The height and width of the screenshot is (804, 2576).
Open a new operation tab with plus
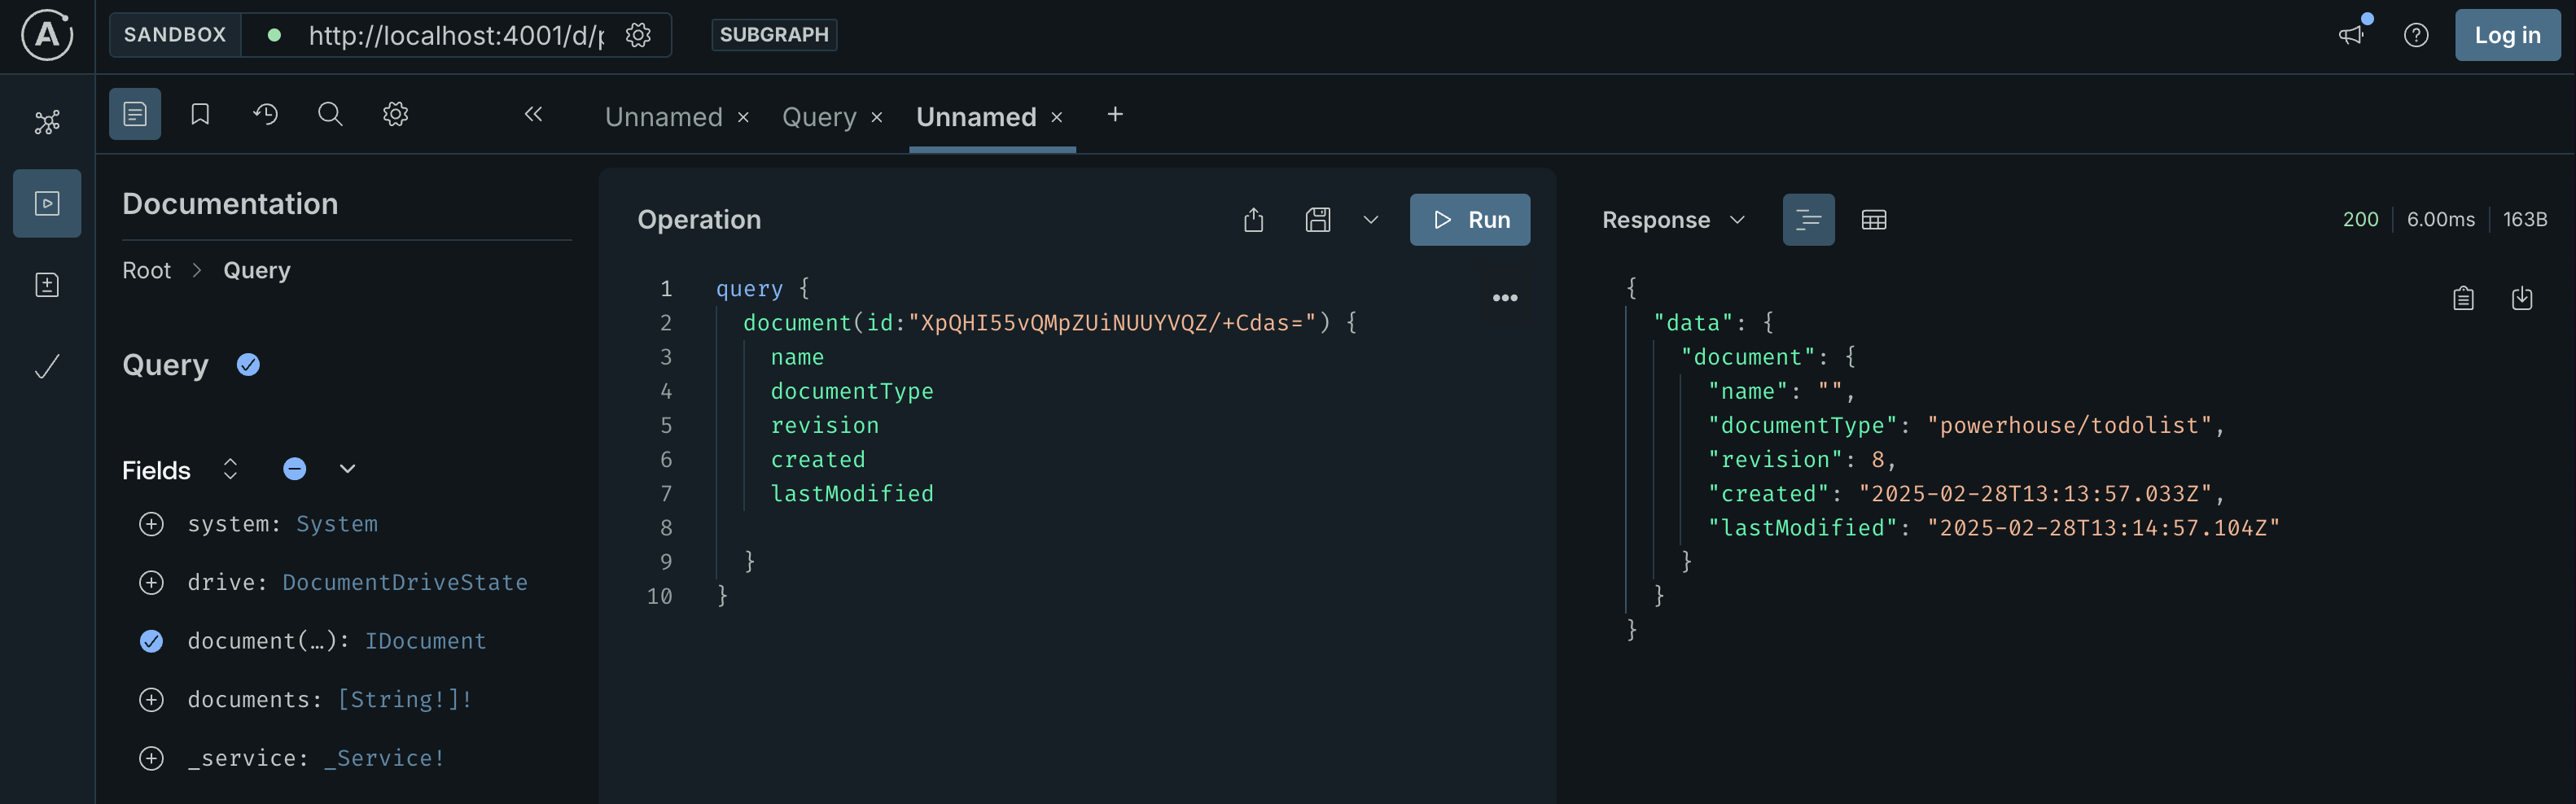tap(1115, 114)
